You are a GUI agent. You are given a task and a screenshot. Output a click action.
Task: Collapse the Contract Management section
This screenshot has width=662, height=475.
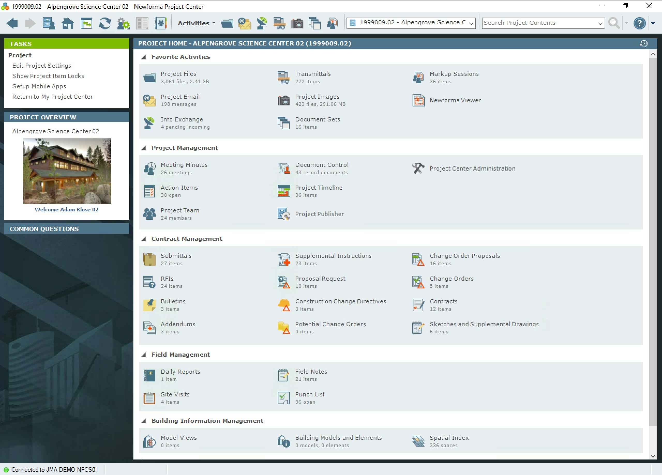pos(144,239)
